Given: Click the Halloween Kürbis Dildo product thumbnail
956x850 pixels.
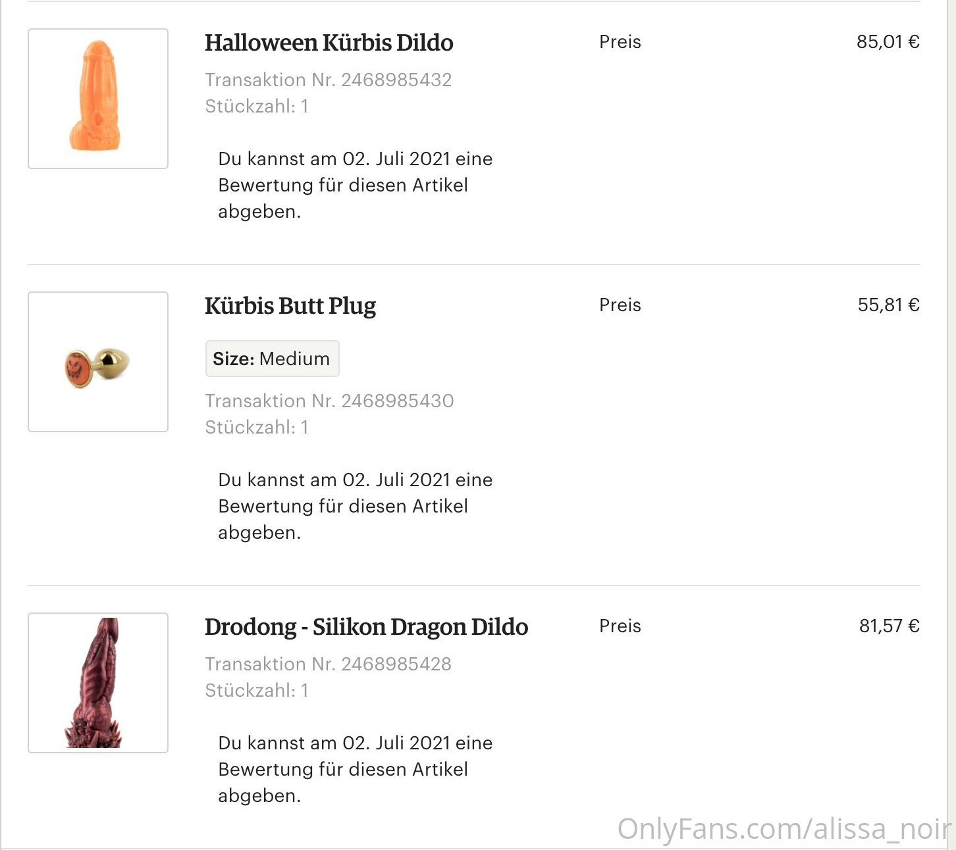Looking at the screenshot, I should point(98,99).
